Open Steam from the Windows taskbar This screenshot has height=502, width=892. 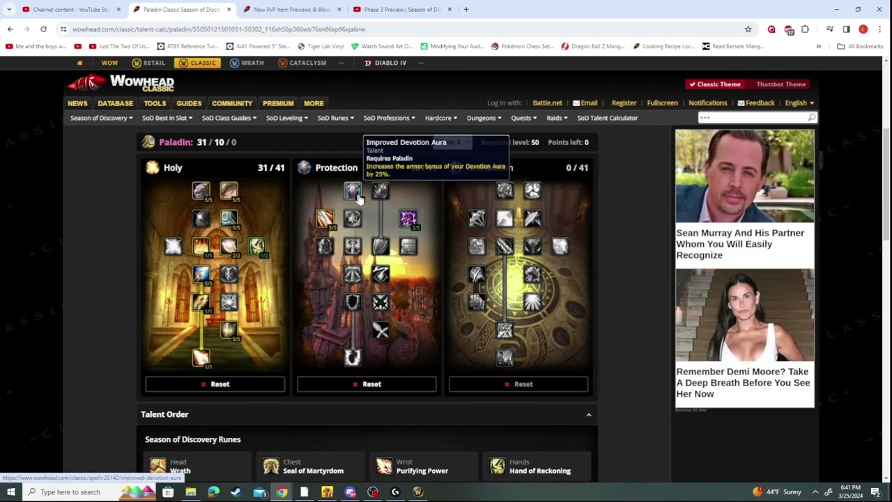[236, 492]
